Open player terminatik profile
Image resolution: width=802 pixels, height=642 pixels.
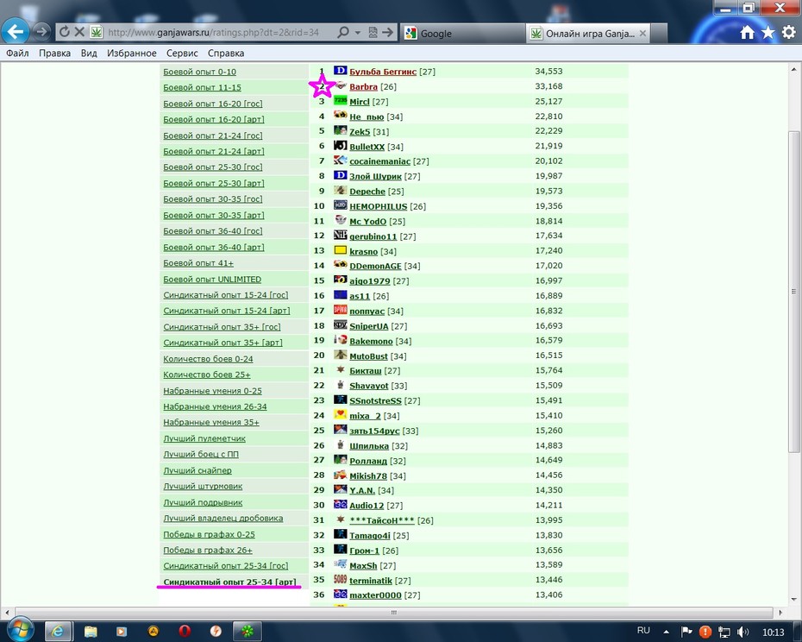pos(370,581)
